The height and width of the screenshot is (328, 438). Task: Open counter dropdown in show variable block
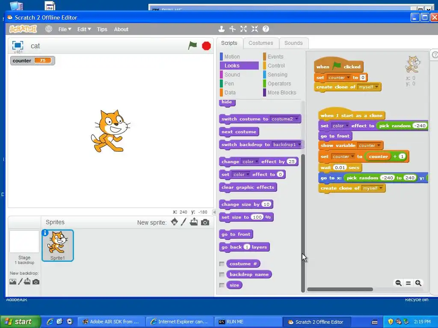point(379,145)
